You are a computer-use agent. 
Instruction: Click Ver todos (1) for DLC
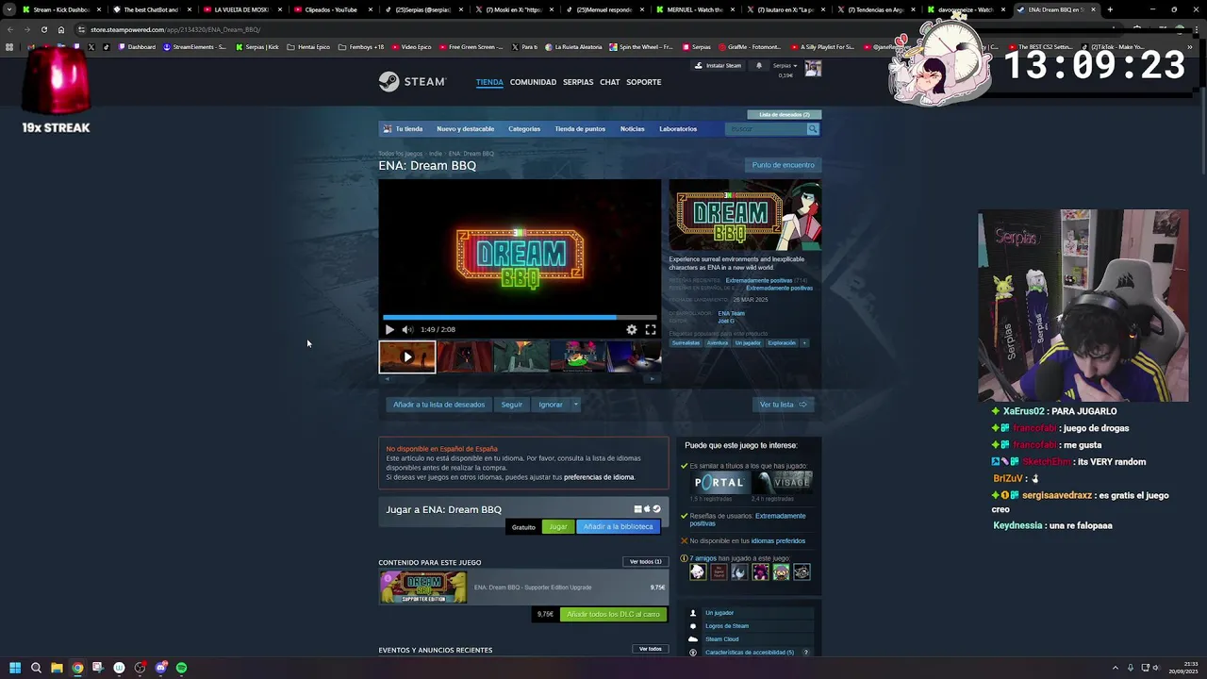[646, 562]
